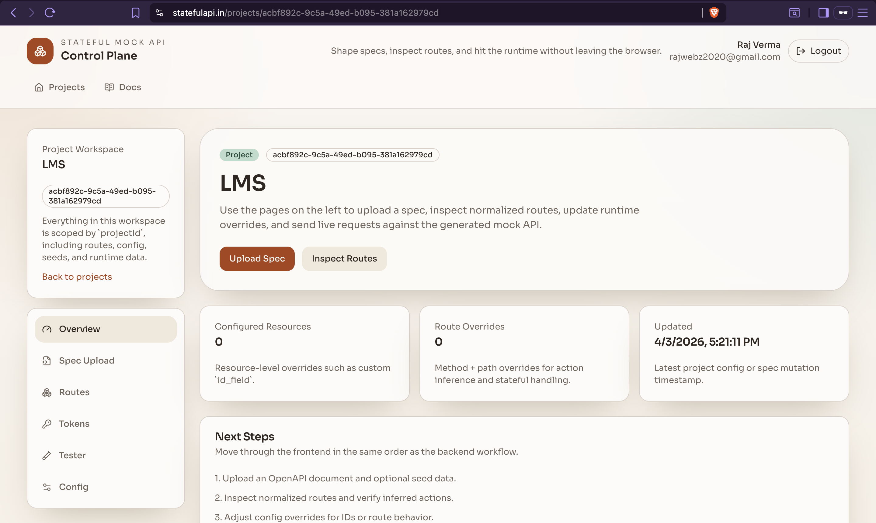Click the key icon next to Tokens
This screenshot has height=523, width=876.
(x=47, y=424)
